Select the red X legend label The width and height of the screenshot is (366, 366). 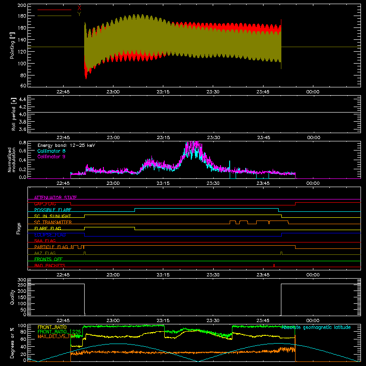click(x=79, y=8)
